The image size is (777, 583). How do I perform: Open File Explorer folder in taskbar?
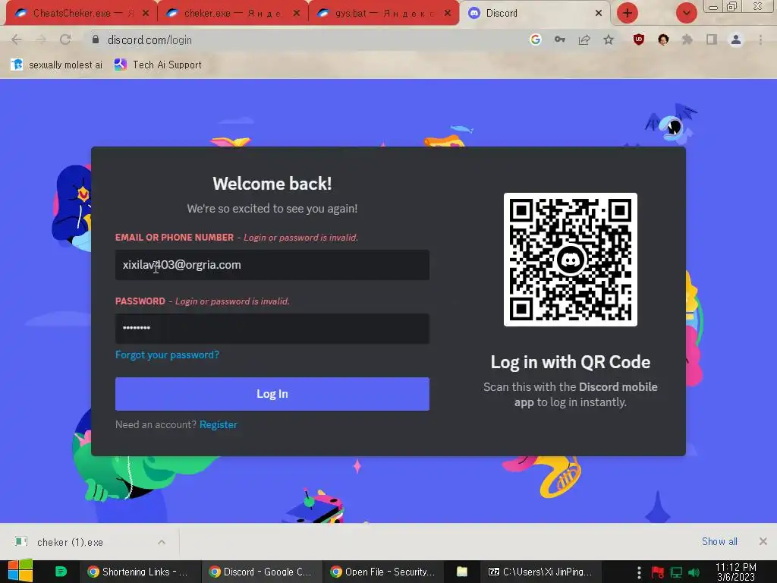point(462,572)
